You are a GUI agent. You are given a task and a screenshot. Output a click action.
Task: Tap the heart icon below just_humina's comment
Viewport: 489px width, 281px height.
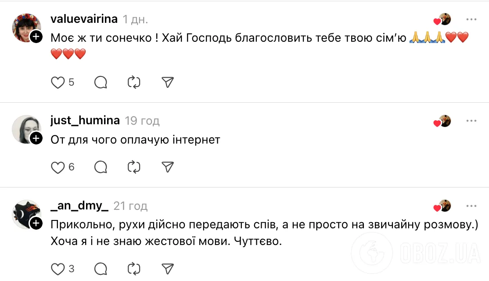pos(58,167)
